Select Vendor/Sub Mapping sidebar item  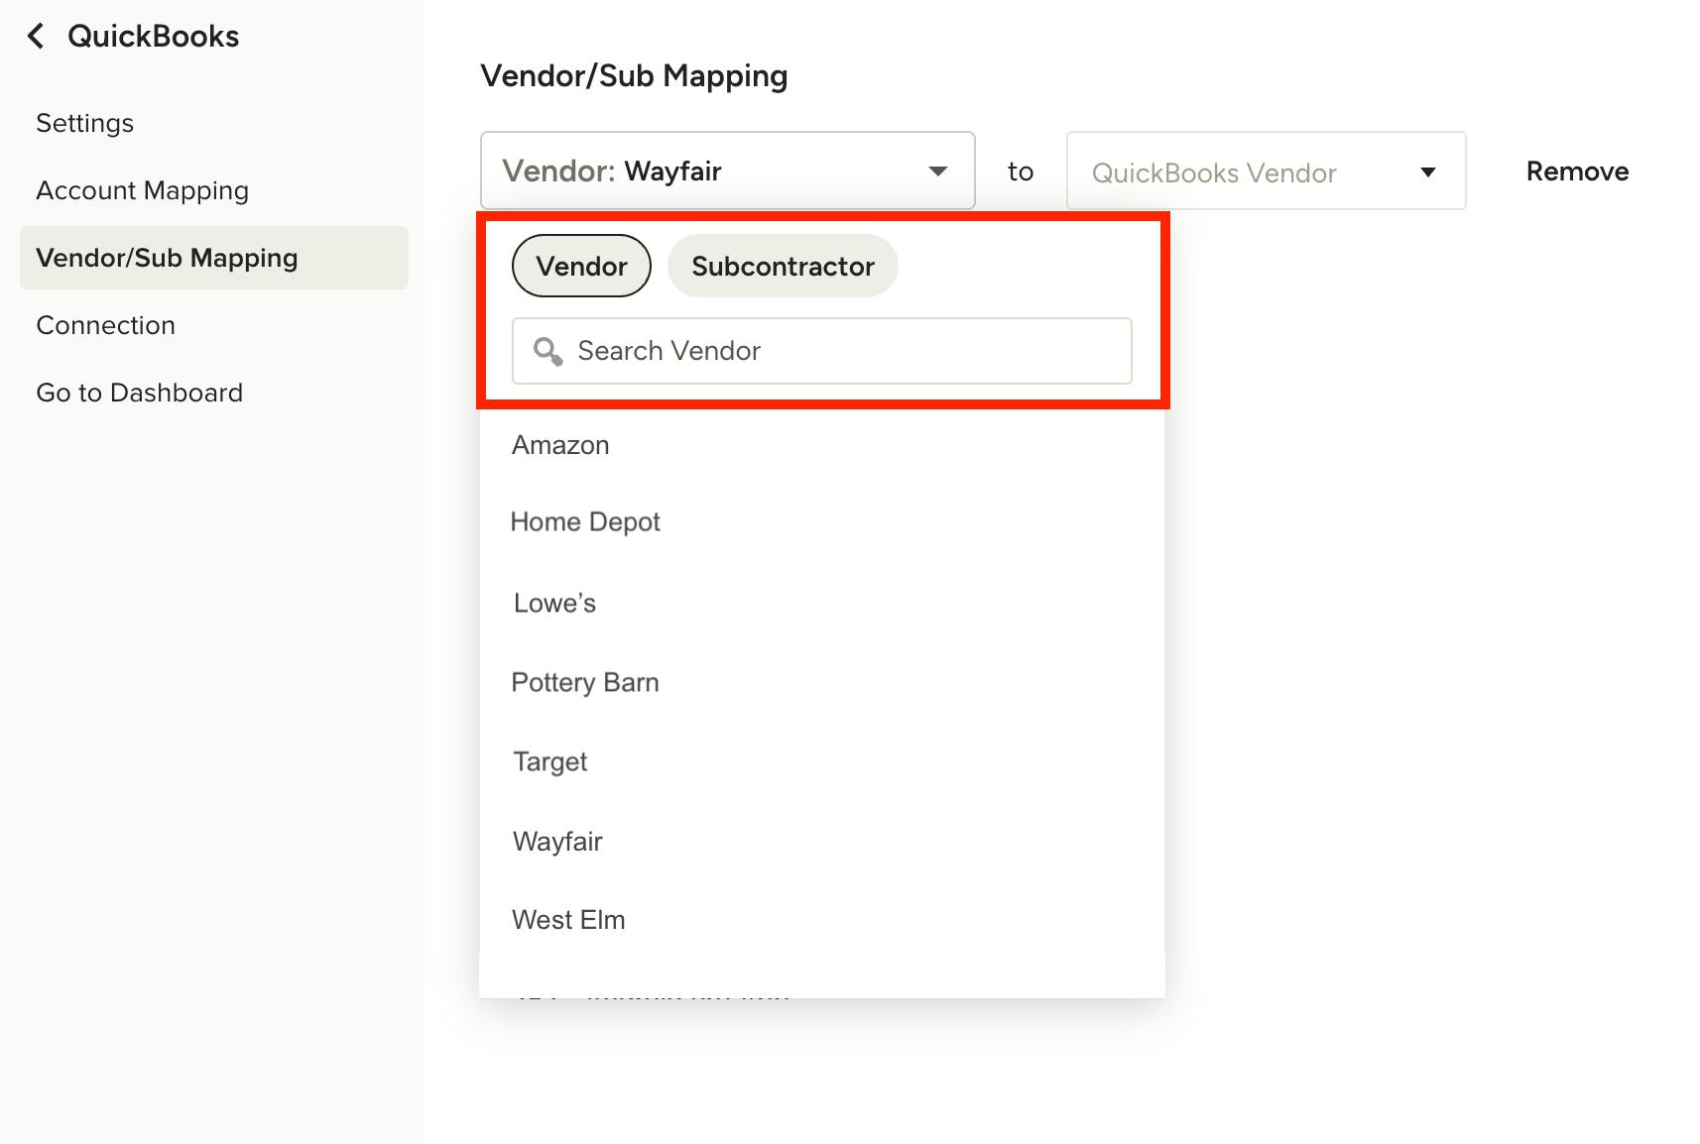point(214,258)
